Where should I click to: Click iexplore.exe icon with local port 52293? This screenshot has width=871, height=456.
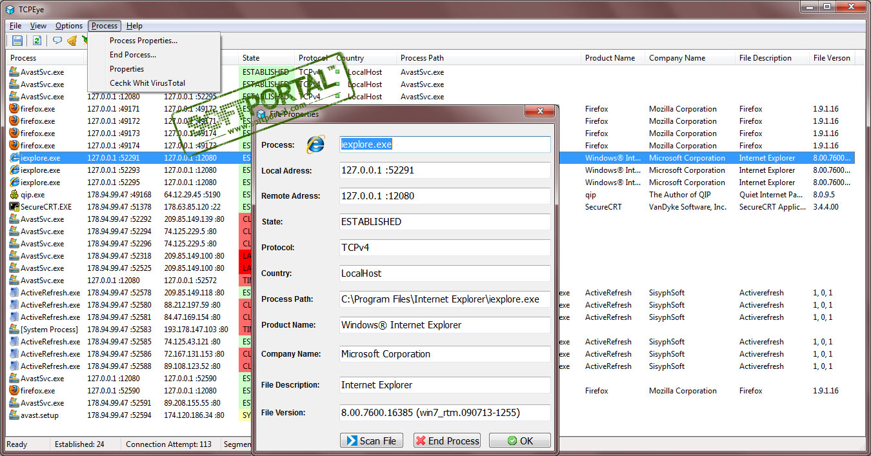coord(14,170)
